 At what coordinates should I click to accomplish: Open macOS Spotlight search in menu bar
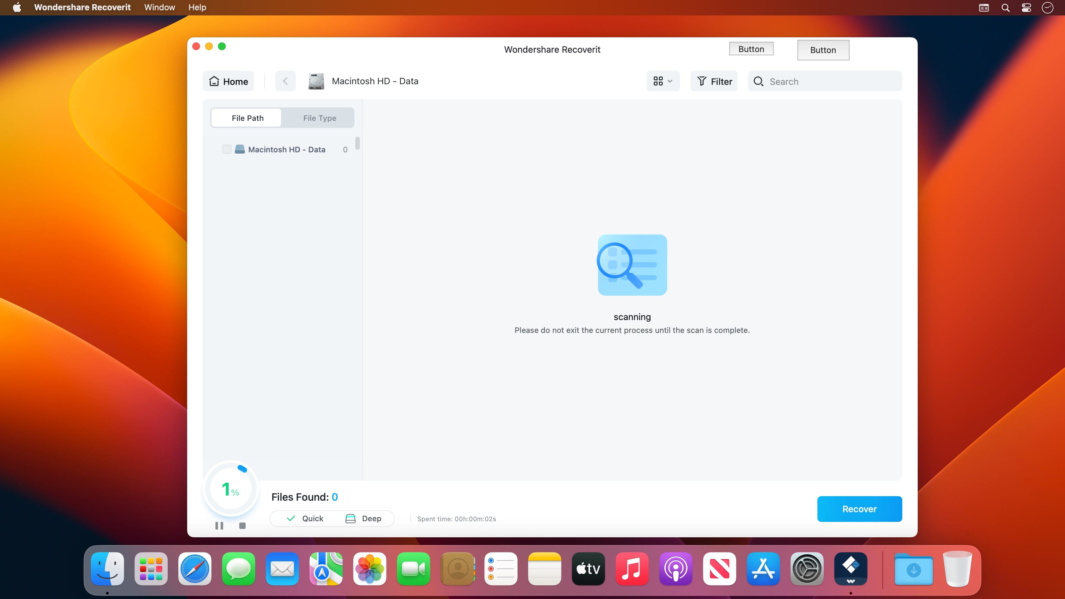click(x=1006, y=7)
